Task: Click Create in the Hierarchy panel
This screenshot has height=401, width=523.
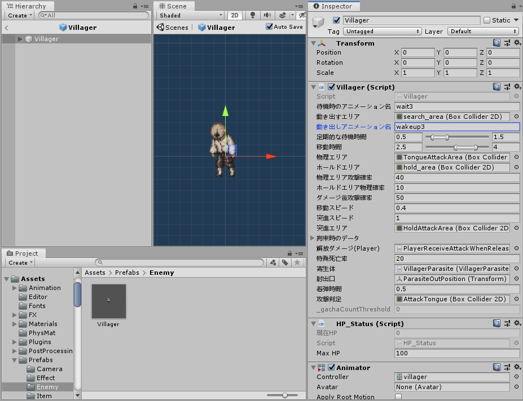Action: point(17,15)
